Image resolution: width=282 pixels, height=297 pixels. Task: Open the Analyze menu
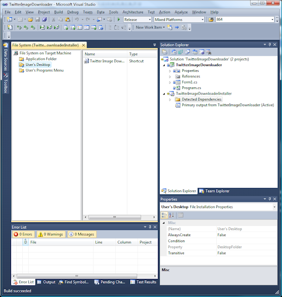tap(181, 12)
